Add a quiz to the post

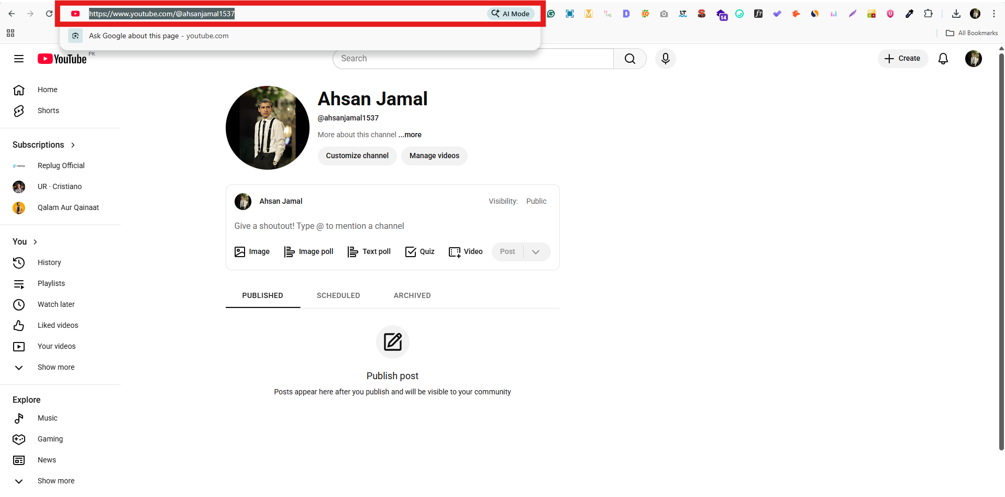point(419,251)
